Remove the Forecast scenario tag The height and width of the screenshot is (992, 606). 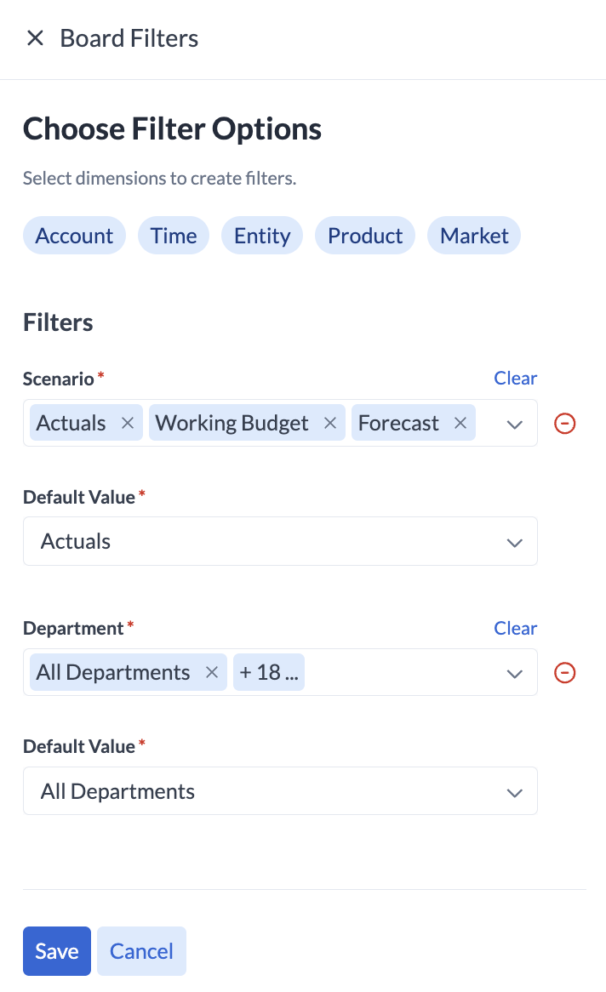(460, 423)
